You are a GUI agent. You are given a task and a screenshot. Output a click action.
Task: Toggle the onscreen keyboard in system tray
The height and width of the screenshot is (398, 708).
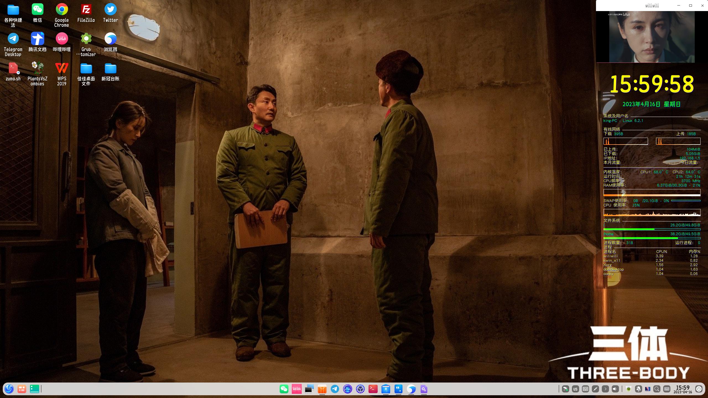(x=667, y=389)
